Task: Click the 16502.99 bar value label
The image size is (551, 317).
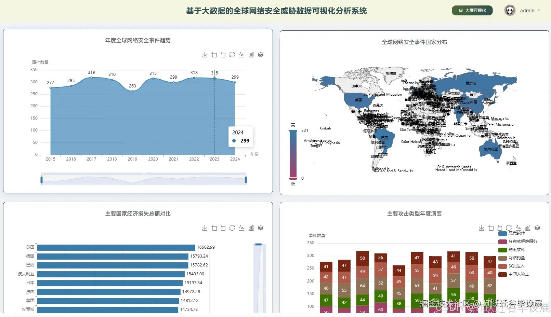Action: 206,247
